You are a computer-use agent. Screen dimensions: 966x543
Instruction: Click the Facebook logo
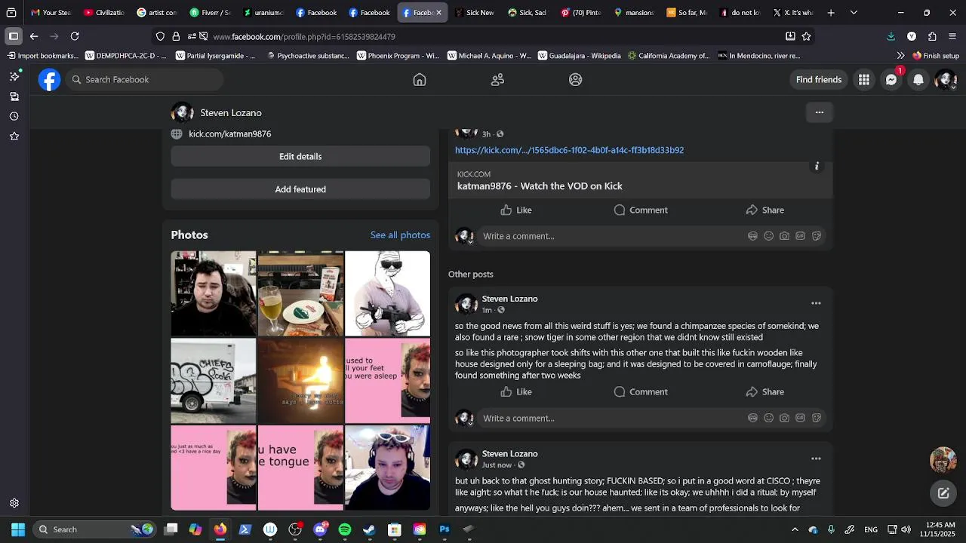49,79
